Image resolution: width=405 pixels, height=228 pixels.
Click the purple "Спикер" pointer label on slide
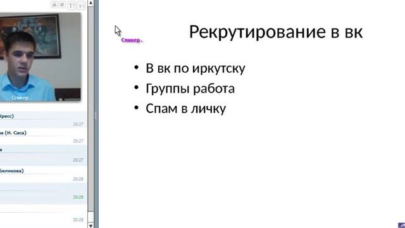coord(132,40)
